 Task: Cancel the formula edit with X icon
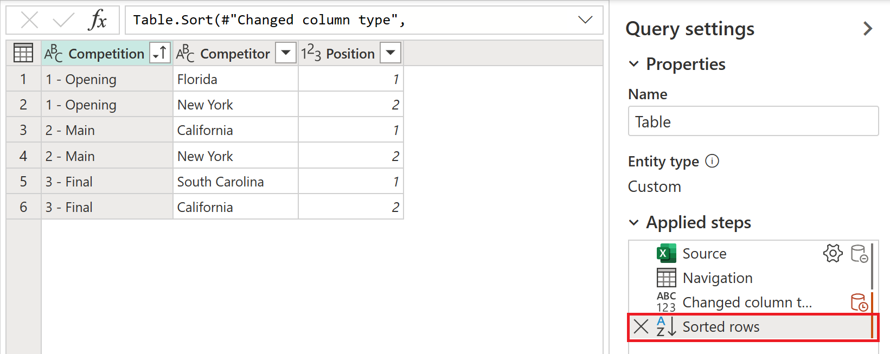click(x=29, y=21)
